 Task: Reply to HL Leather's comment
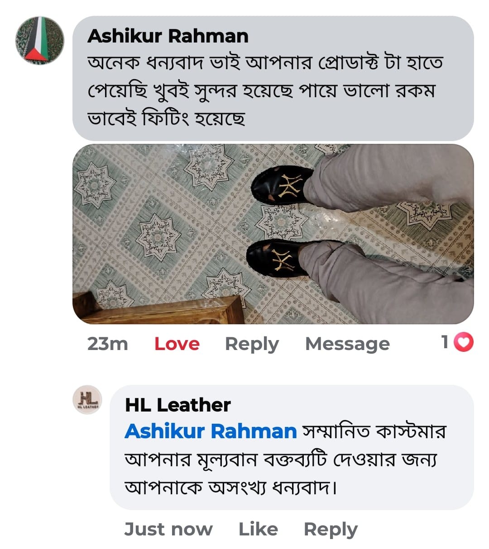click(x=331, y=529)
